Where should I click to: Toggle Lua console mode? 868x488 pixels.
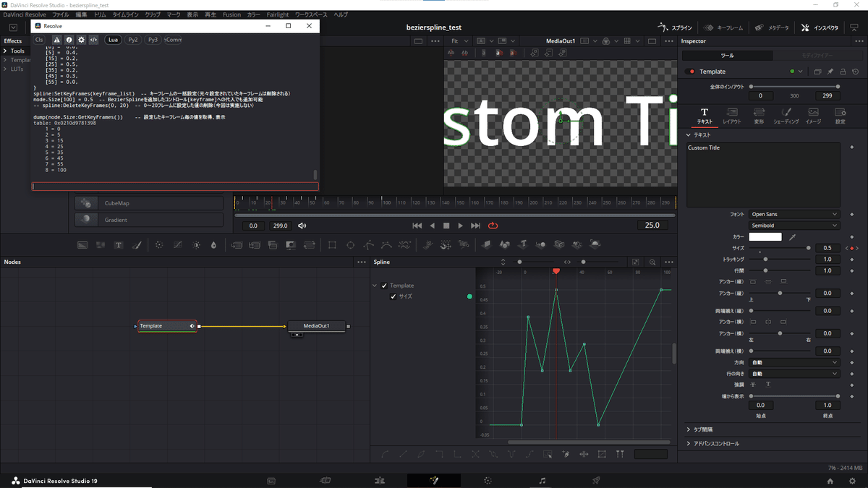pyautogui.click(x=114, y=40)
